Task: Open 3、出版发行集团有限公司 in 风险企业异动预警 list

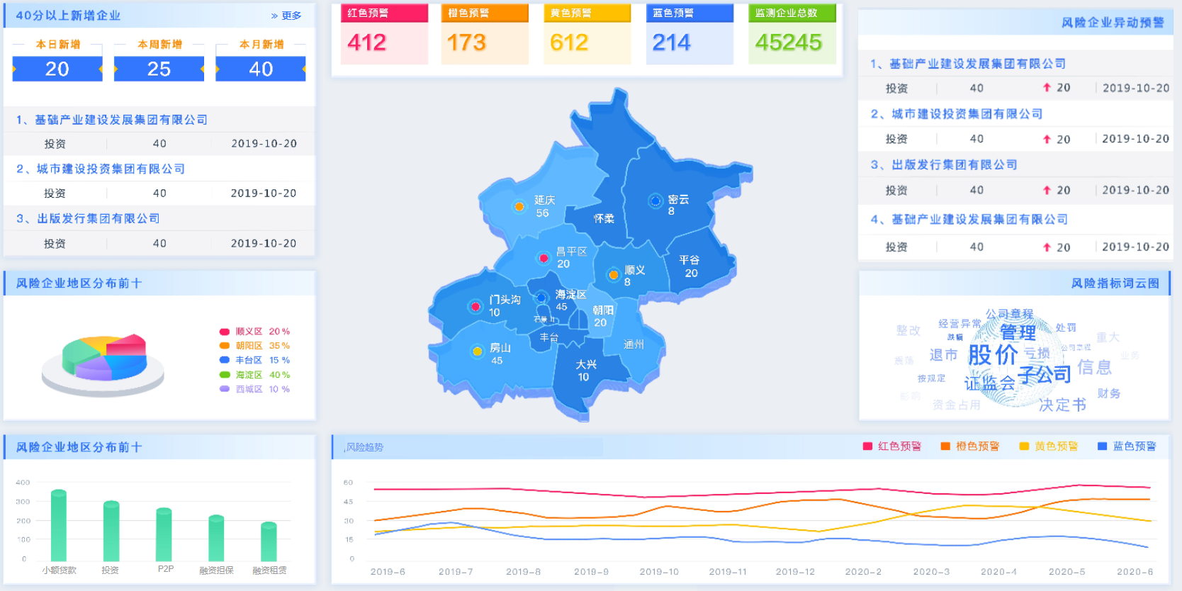Action: pyautogui.click(x=944, y=164)
